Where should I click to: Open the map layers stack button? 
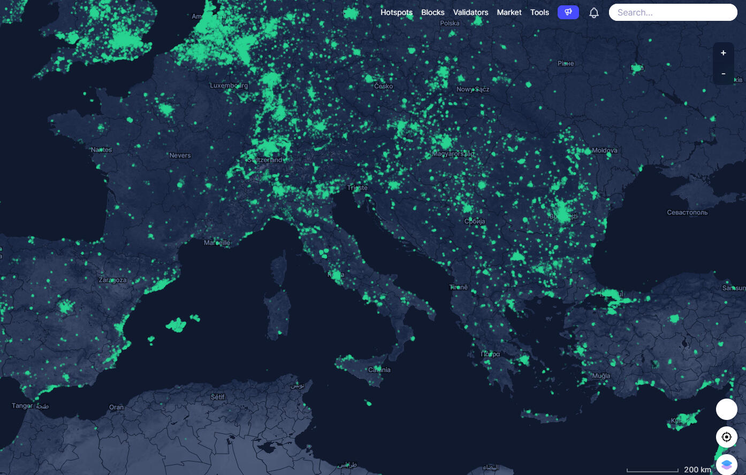pyautogui.click(x=726, y=464)
